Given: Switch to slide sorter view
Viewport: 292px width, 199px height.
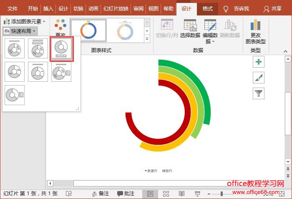Looking at the screenshot, I should (x=166, y=194).
